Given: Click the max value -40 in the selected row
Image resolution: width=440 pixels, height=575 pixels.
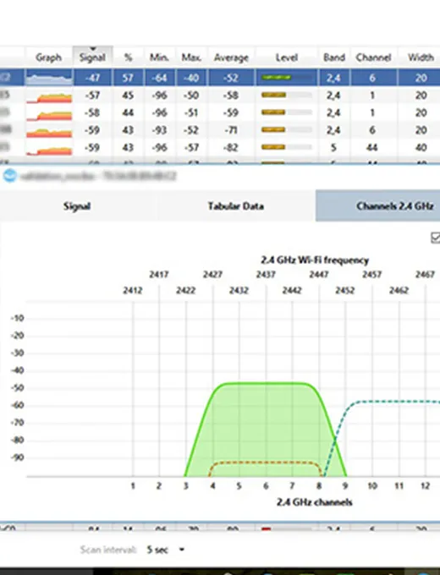Looking at the screenshot, I should pyautogui.click(x=191, y=78).
